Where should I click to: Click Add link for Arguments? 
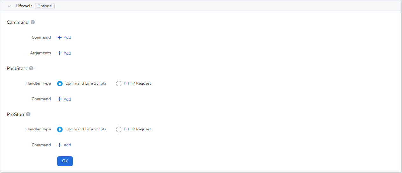pos(67,53)
